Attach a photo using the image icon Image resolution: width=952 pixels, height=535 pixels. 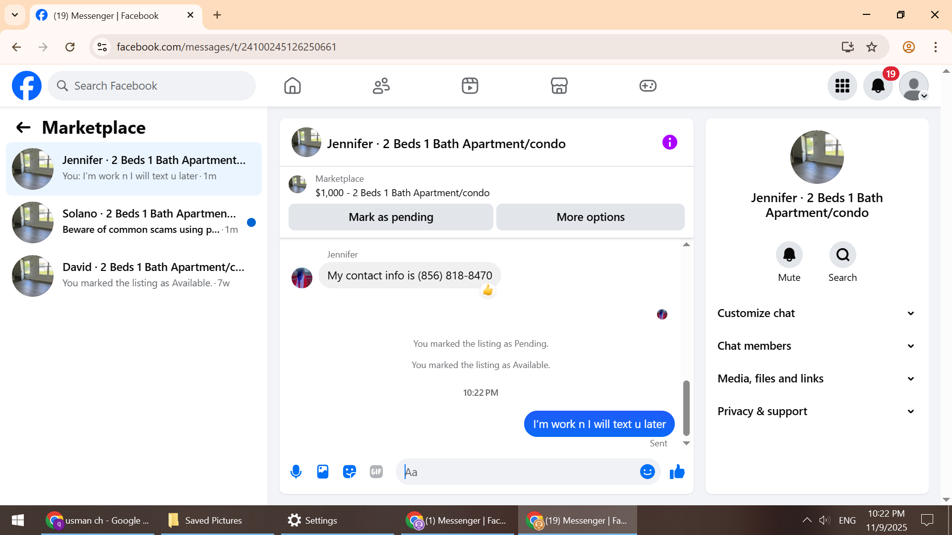[323, 472]
